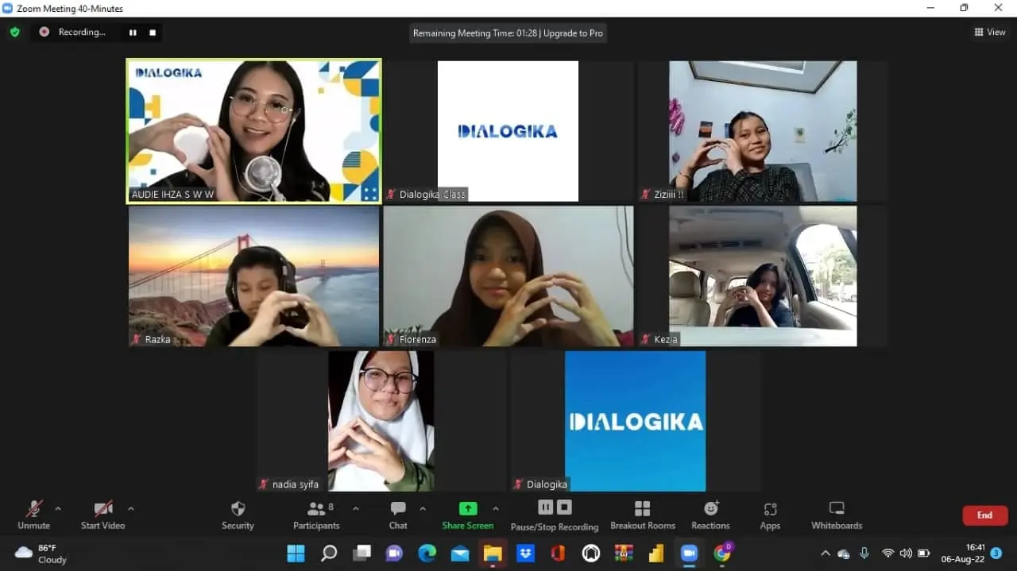This screenshot has height=571, width=1017.
Task: Click the green Share Screen icon
Action: [468, 508]
